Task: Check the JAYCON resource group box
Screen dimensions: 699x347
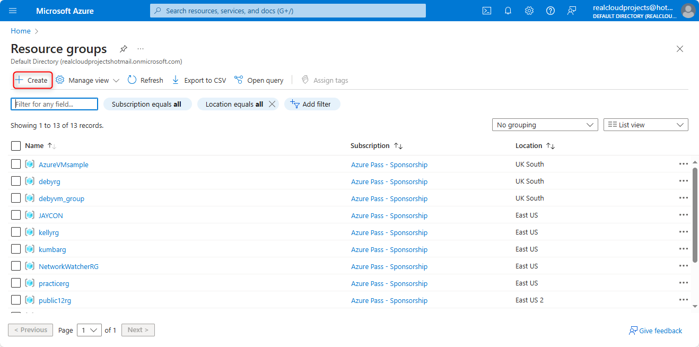Action: pos(16,215)
